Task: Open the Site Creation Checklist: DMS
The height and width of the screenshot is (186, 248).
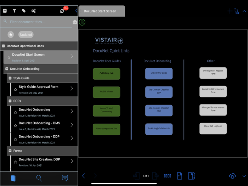Action: tap(159, 111)
